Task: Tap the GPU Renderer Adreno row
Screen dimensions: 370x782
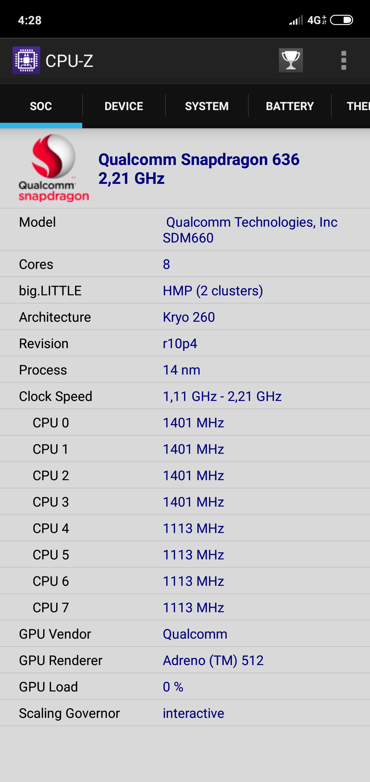Action: coord(185,661)
